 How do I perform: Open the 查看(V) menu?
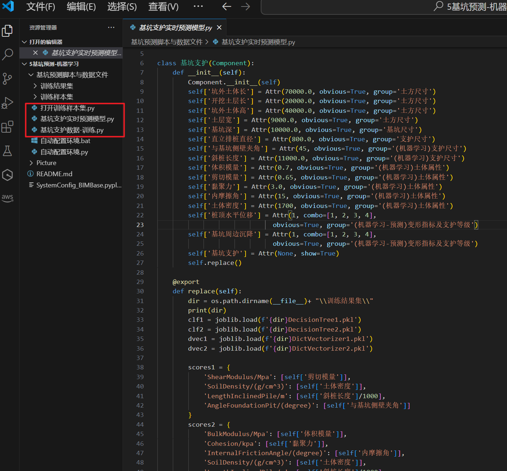pyautogui.click(x=163, y=6)
